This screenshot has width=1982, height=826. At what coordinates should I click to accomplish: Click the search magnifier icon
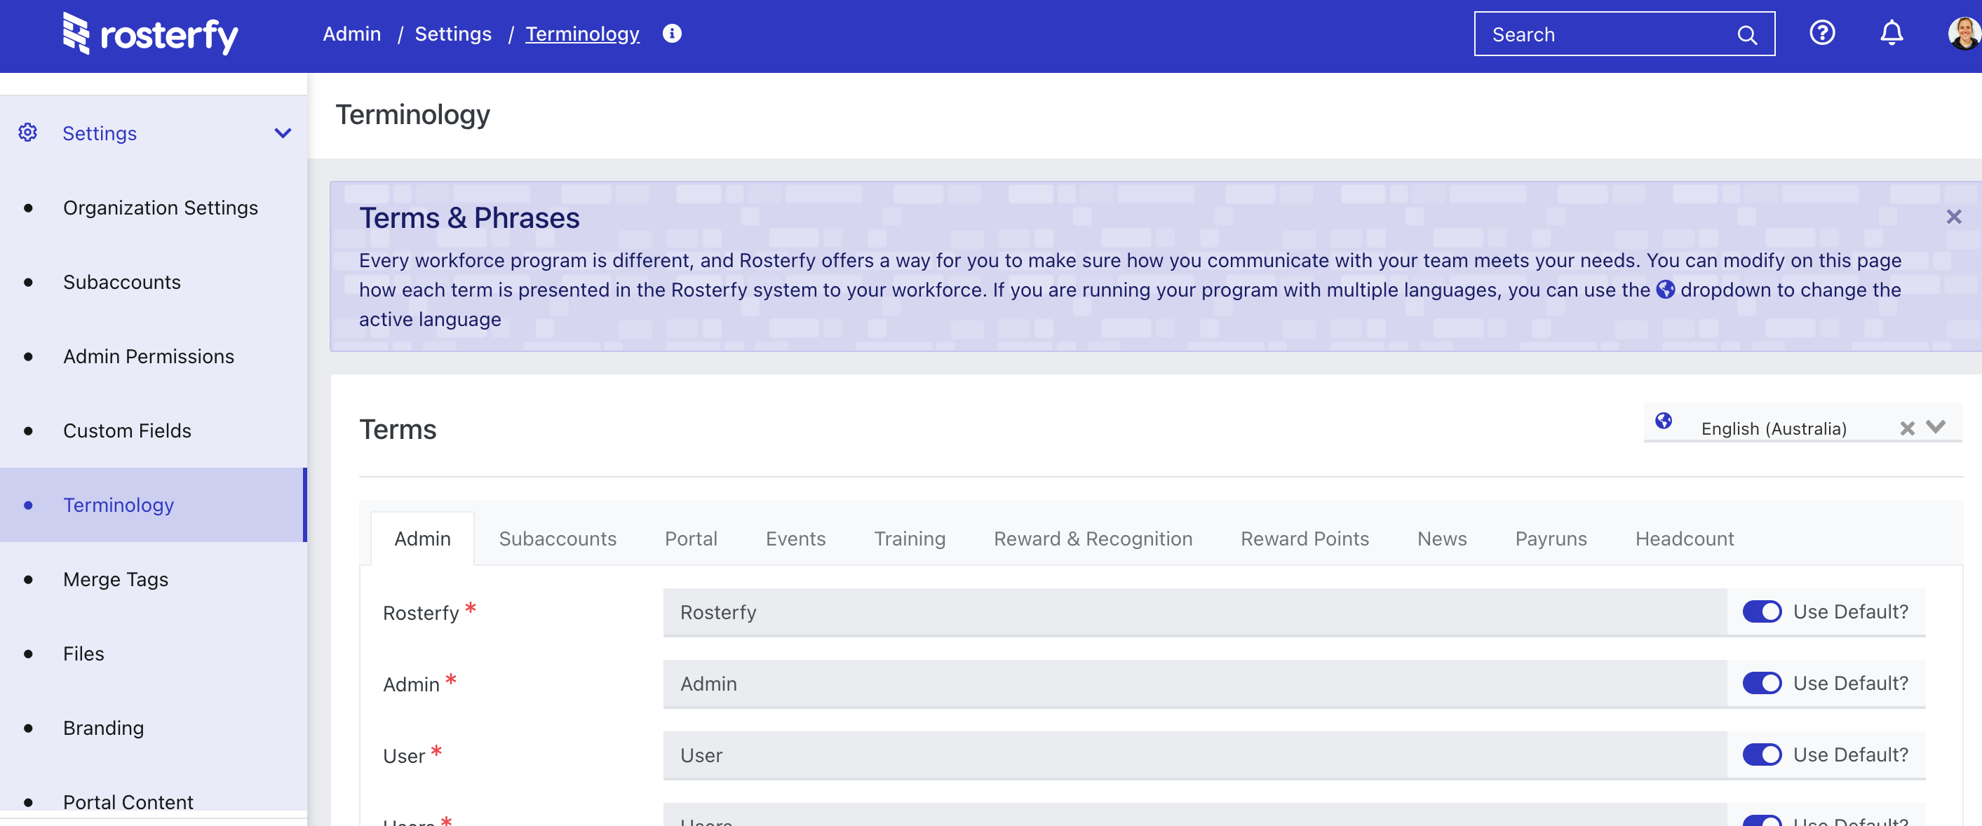1746,35
